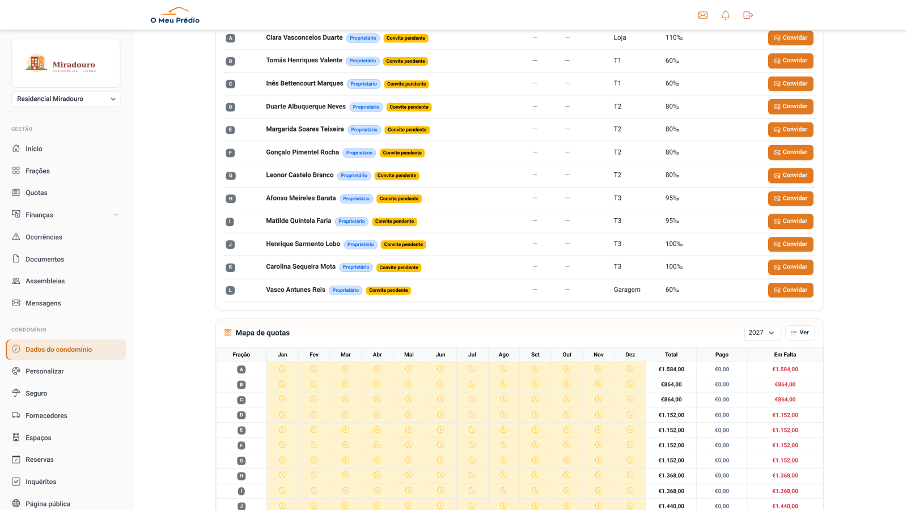Click name Carolina Sequeira Mota

tap(301, 267)
